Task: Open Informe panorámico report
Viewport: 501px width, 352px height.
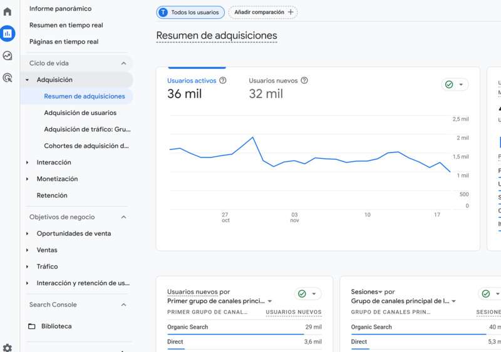Action: (60, 9)
